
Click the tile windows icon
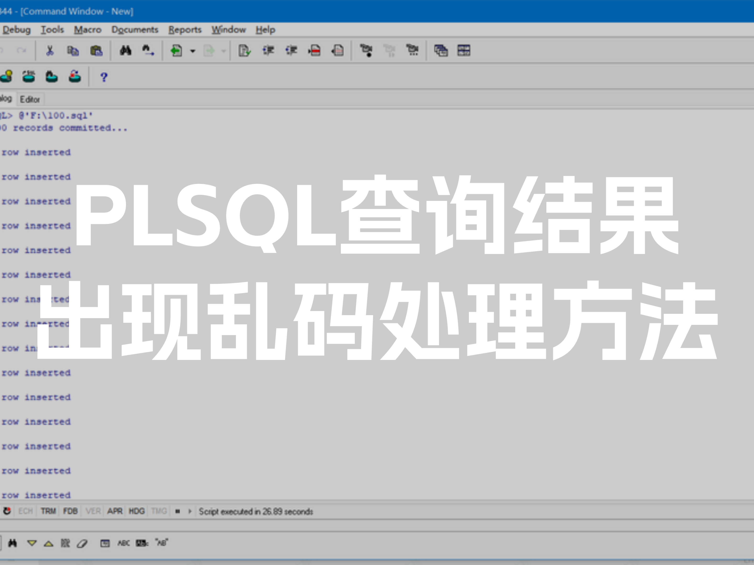(464, 51)
